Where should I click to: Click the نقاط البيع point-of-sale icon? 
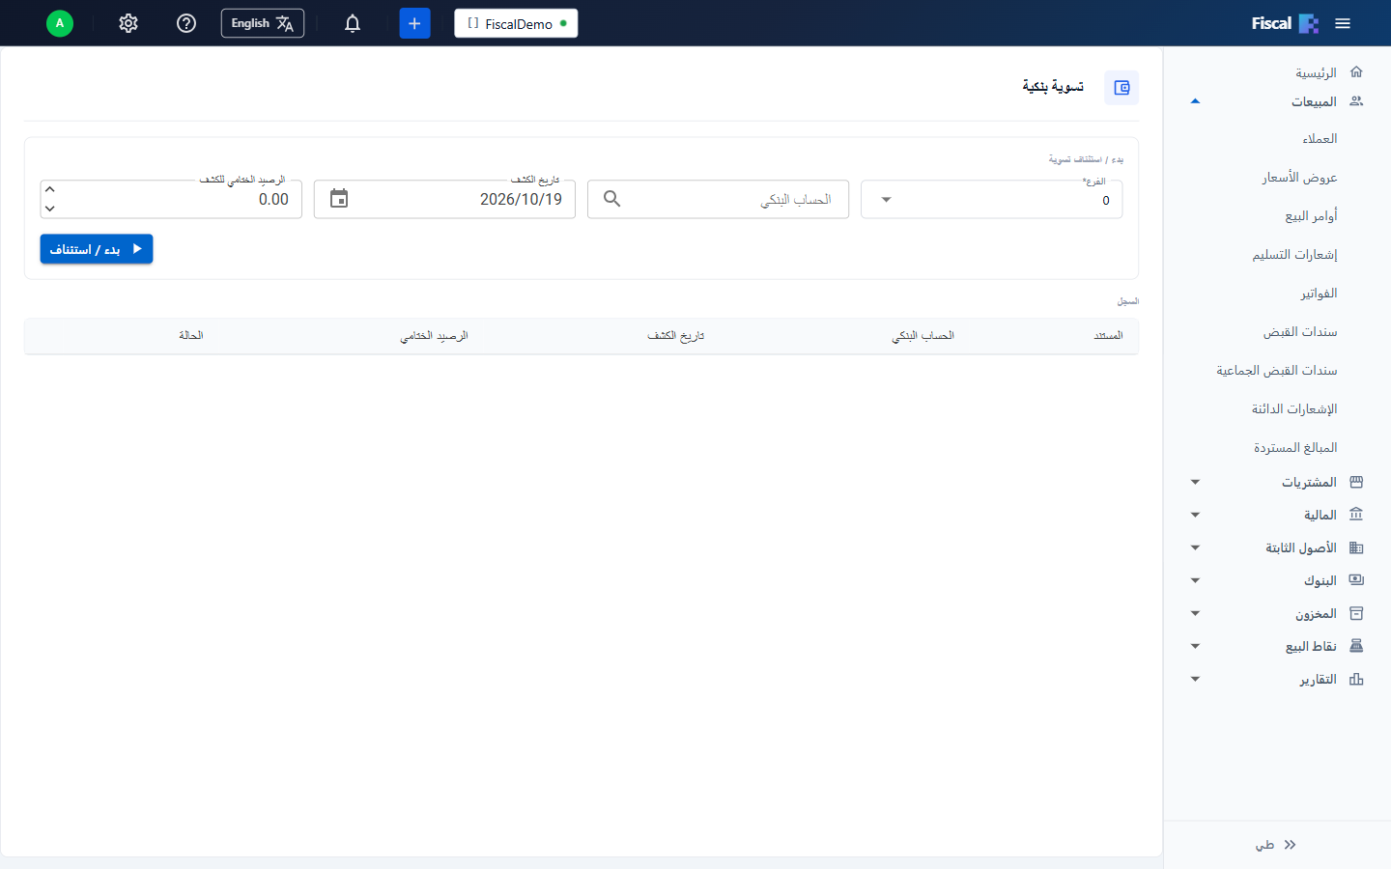click(1356, 646)
